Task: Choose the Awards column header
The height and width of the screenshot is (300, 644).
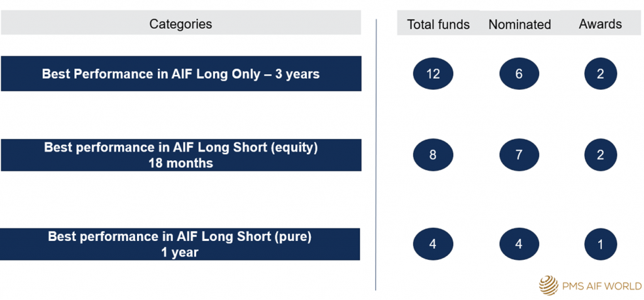Action: pyautogui.click(x=601, y=25)
